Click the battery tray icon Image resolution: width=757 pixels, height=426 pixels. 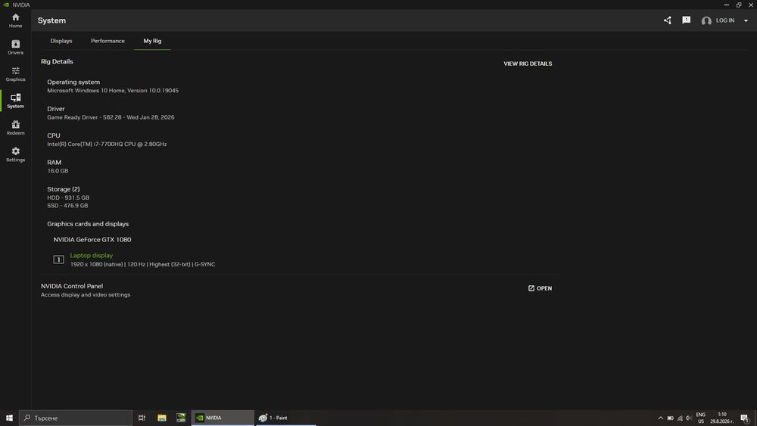point(670,418)
